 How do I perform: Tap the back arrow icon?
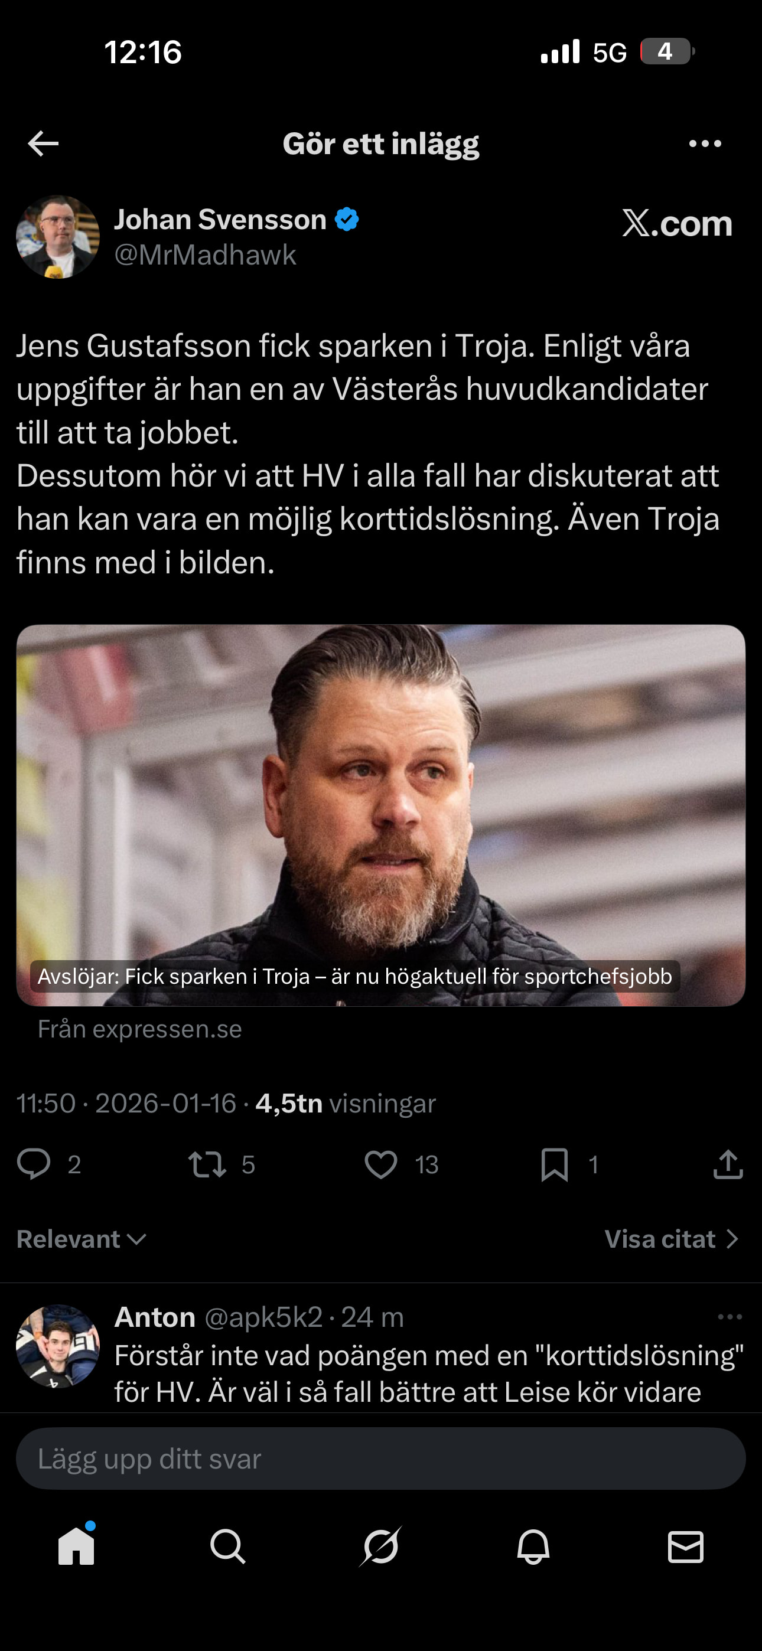(44, 143)
